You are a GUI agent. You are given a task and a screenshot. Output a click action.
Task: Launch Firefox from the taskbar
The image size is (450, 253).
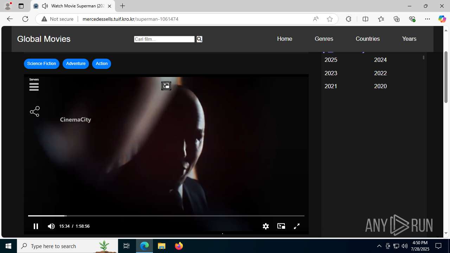click(179, 246)
